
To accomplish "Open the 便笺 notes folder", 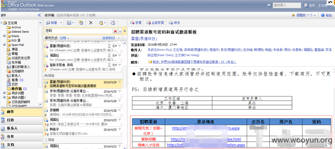I will [14, 49].
